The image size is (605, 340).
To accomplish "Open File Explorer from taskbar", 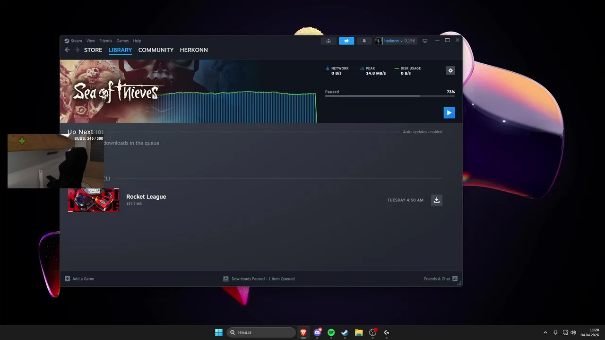I will [x=359, y=332].
